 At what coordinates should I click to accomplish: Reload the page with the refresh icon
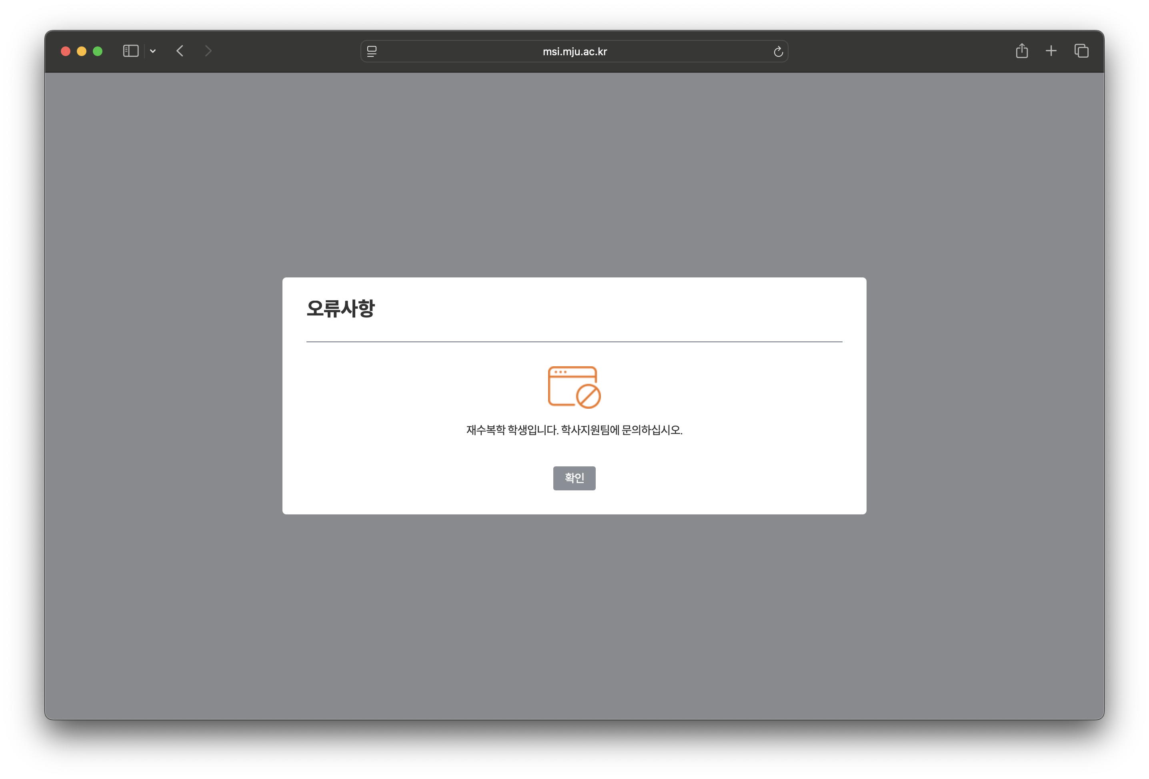point(778,51)
